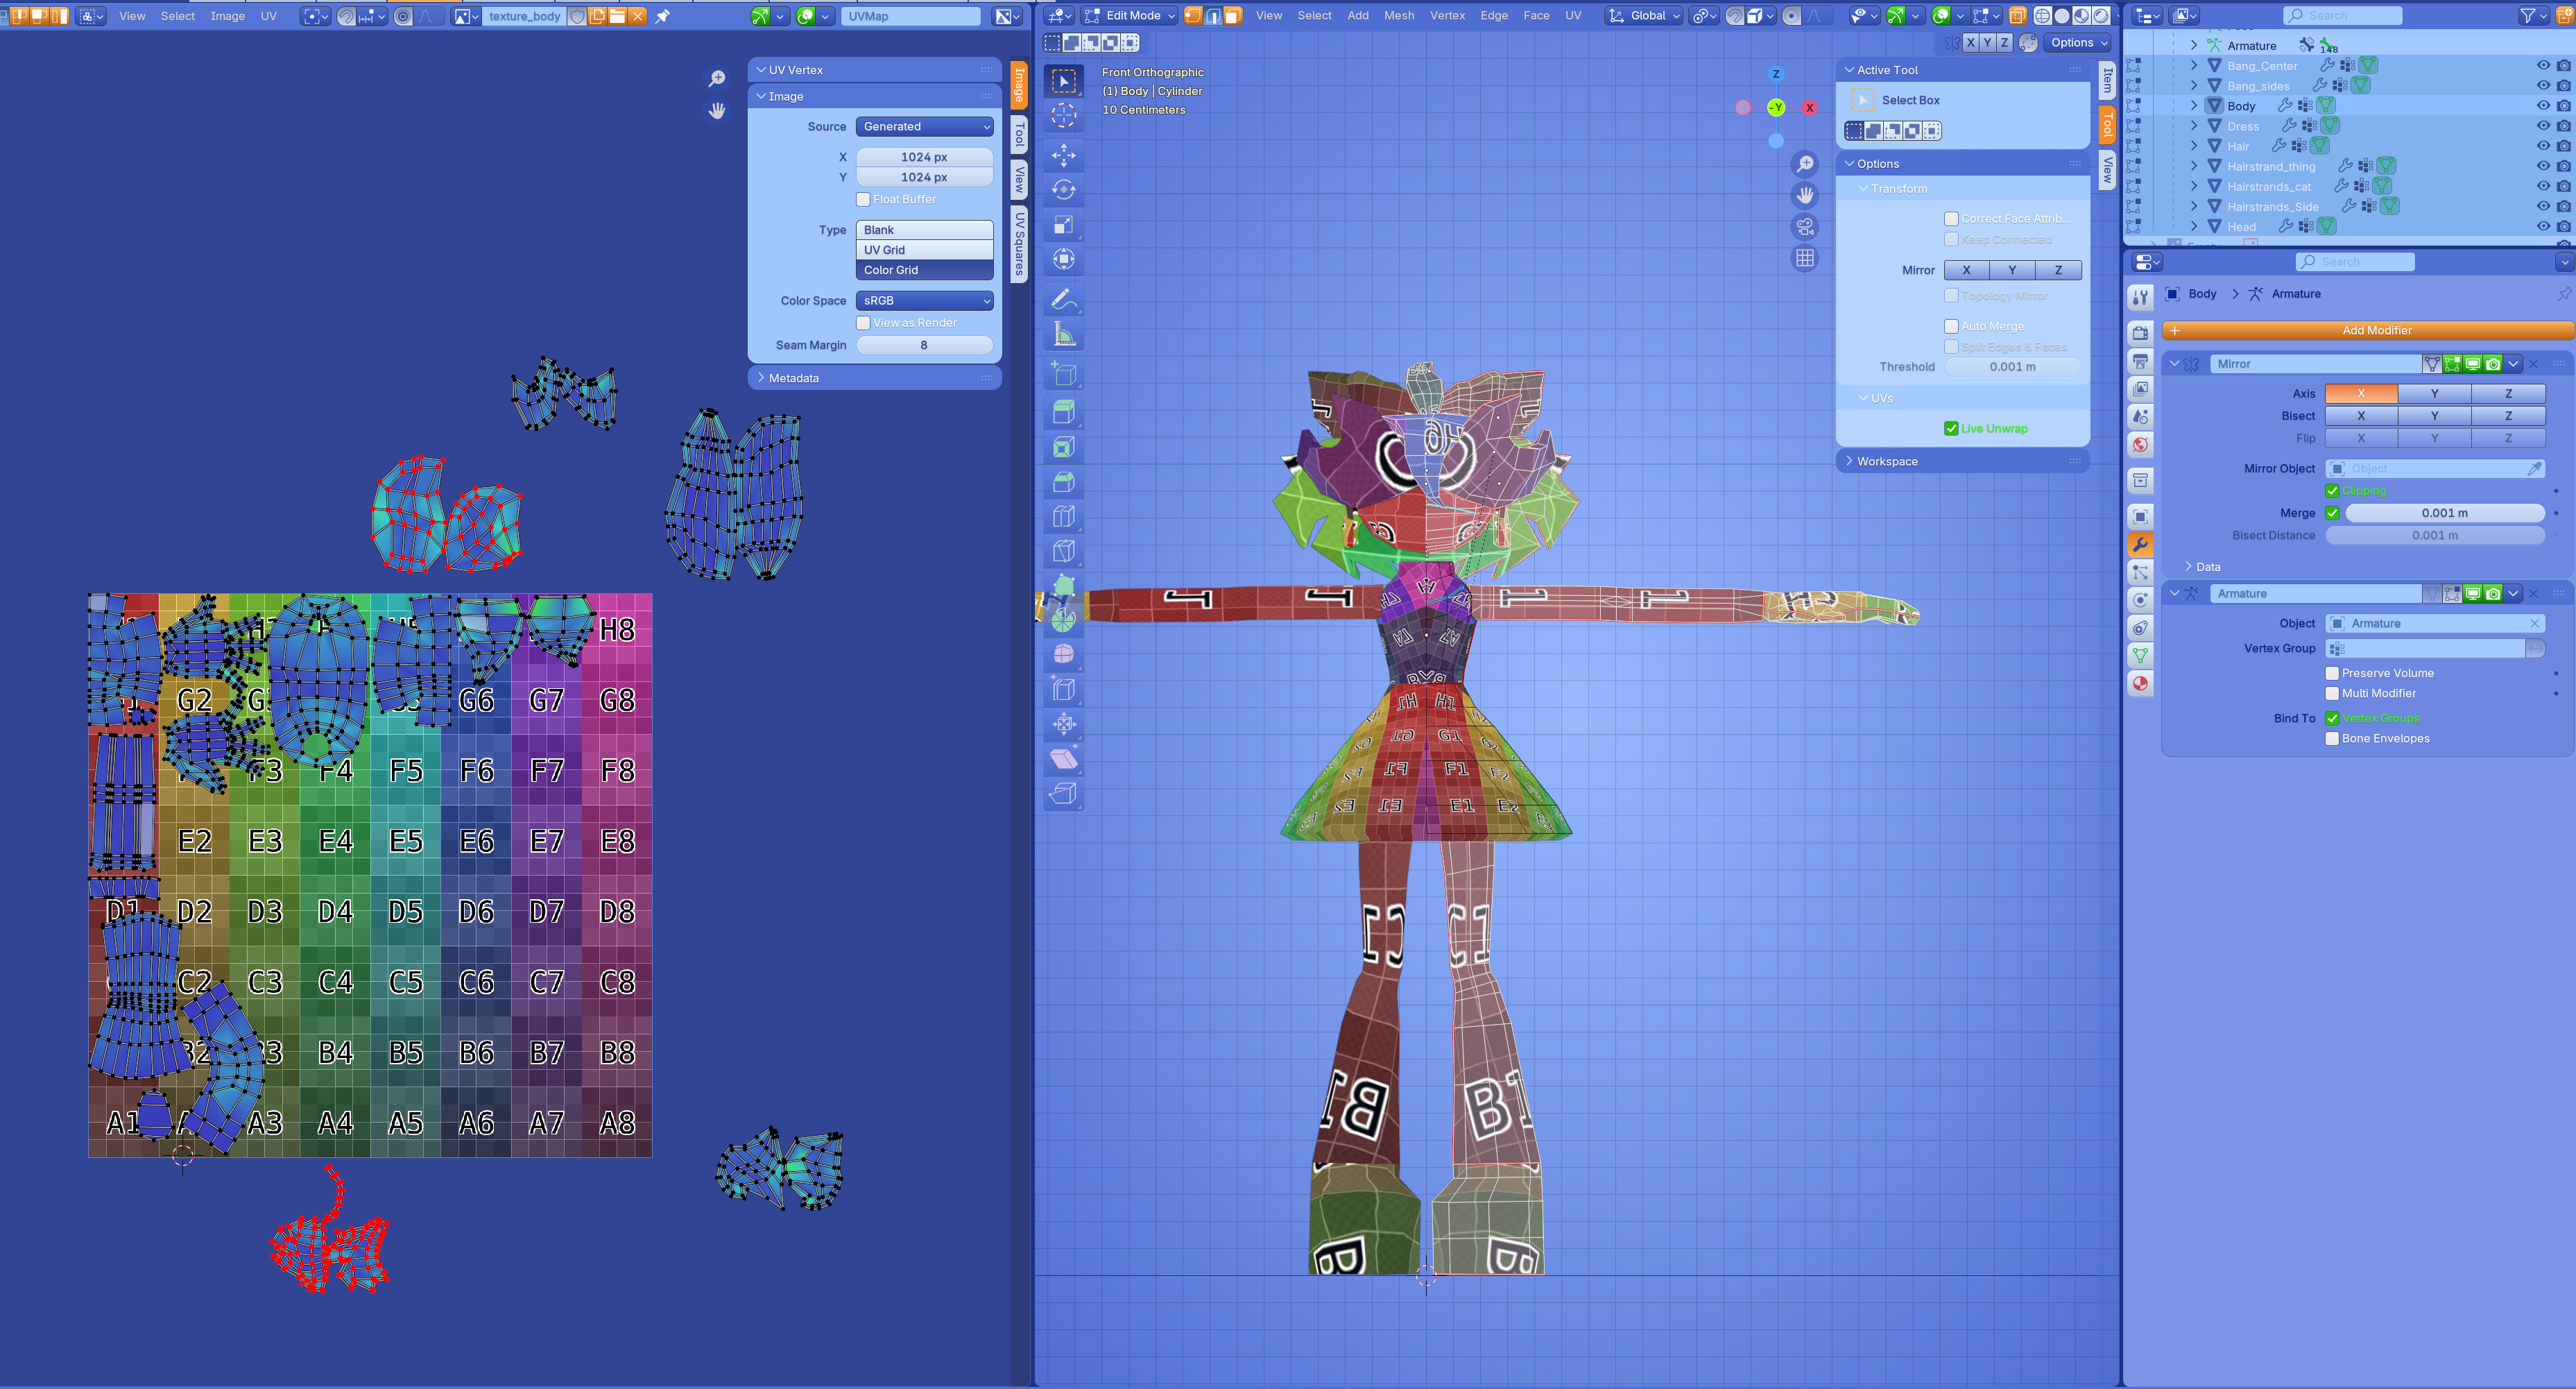Select the Move tool in the 3D viewport toolbar
This screenshot has width=2576, height=1389.
1063,155
